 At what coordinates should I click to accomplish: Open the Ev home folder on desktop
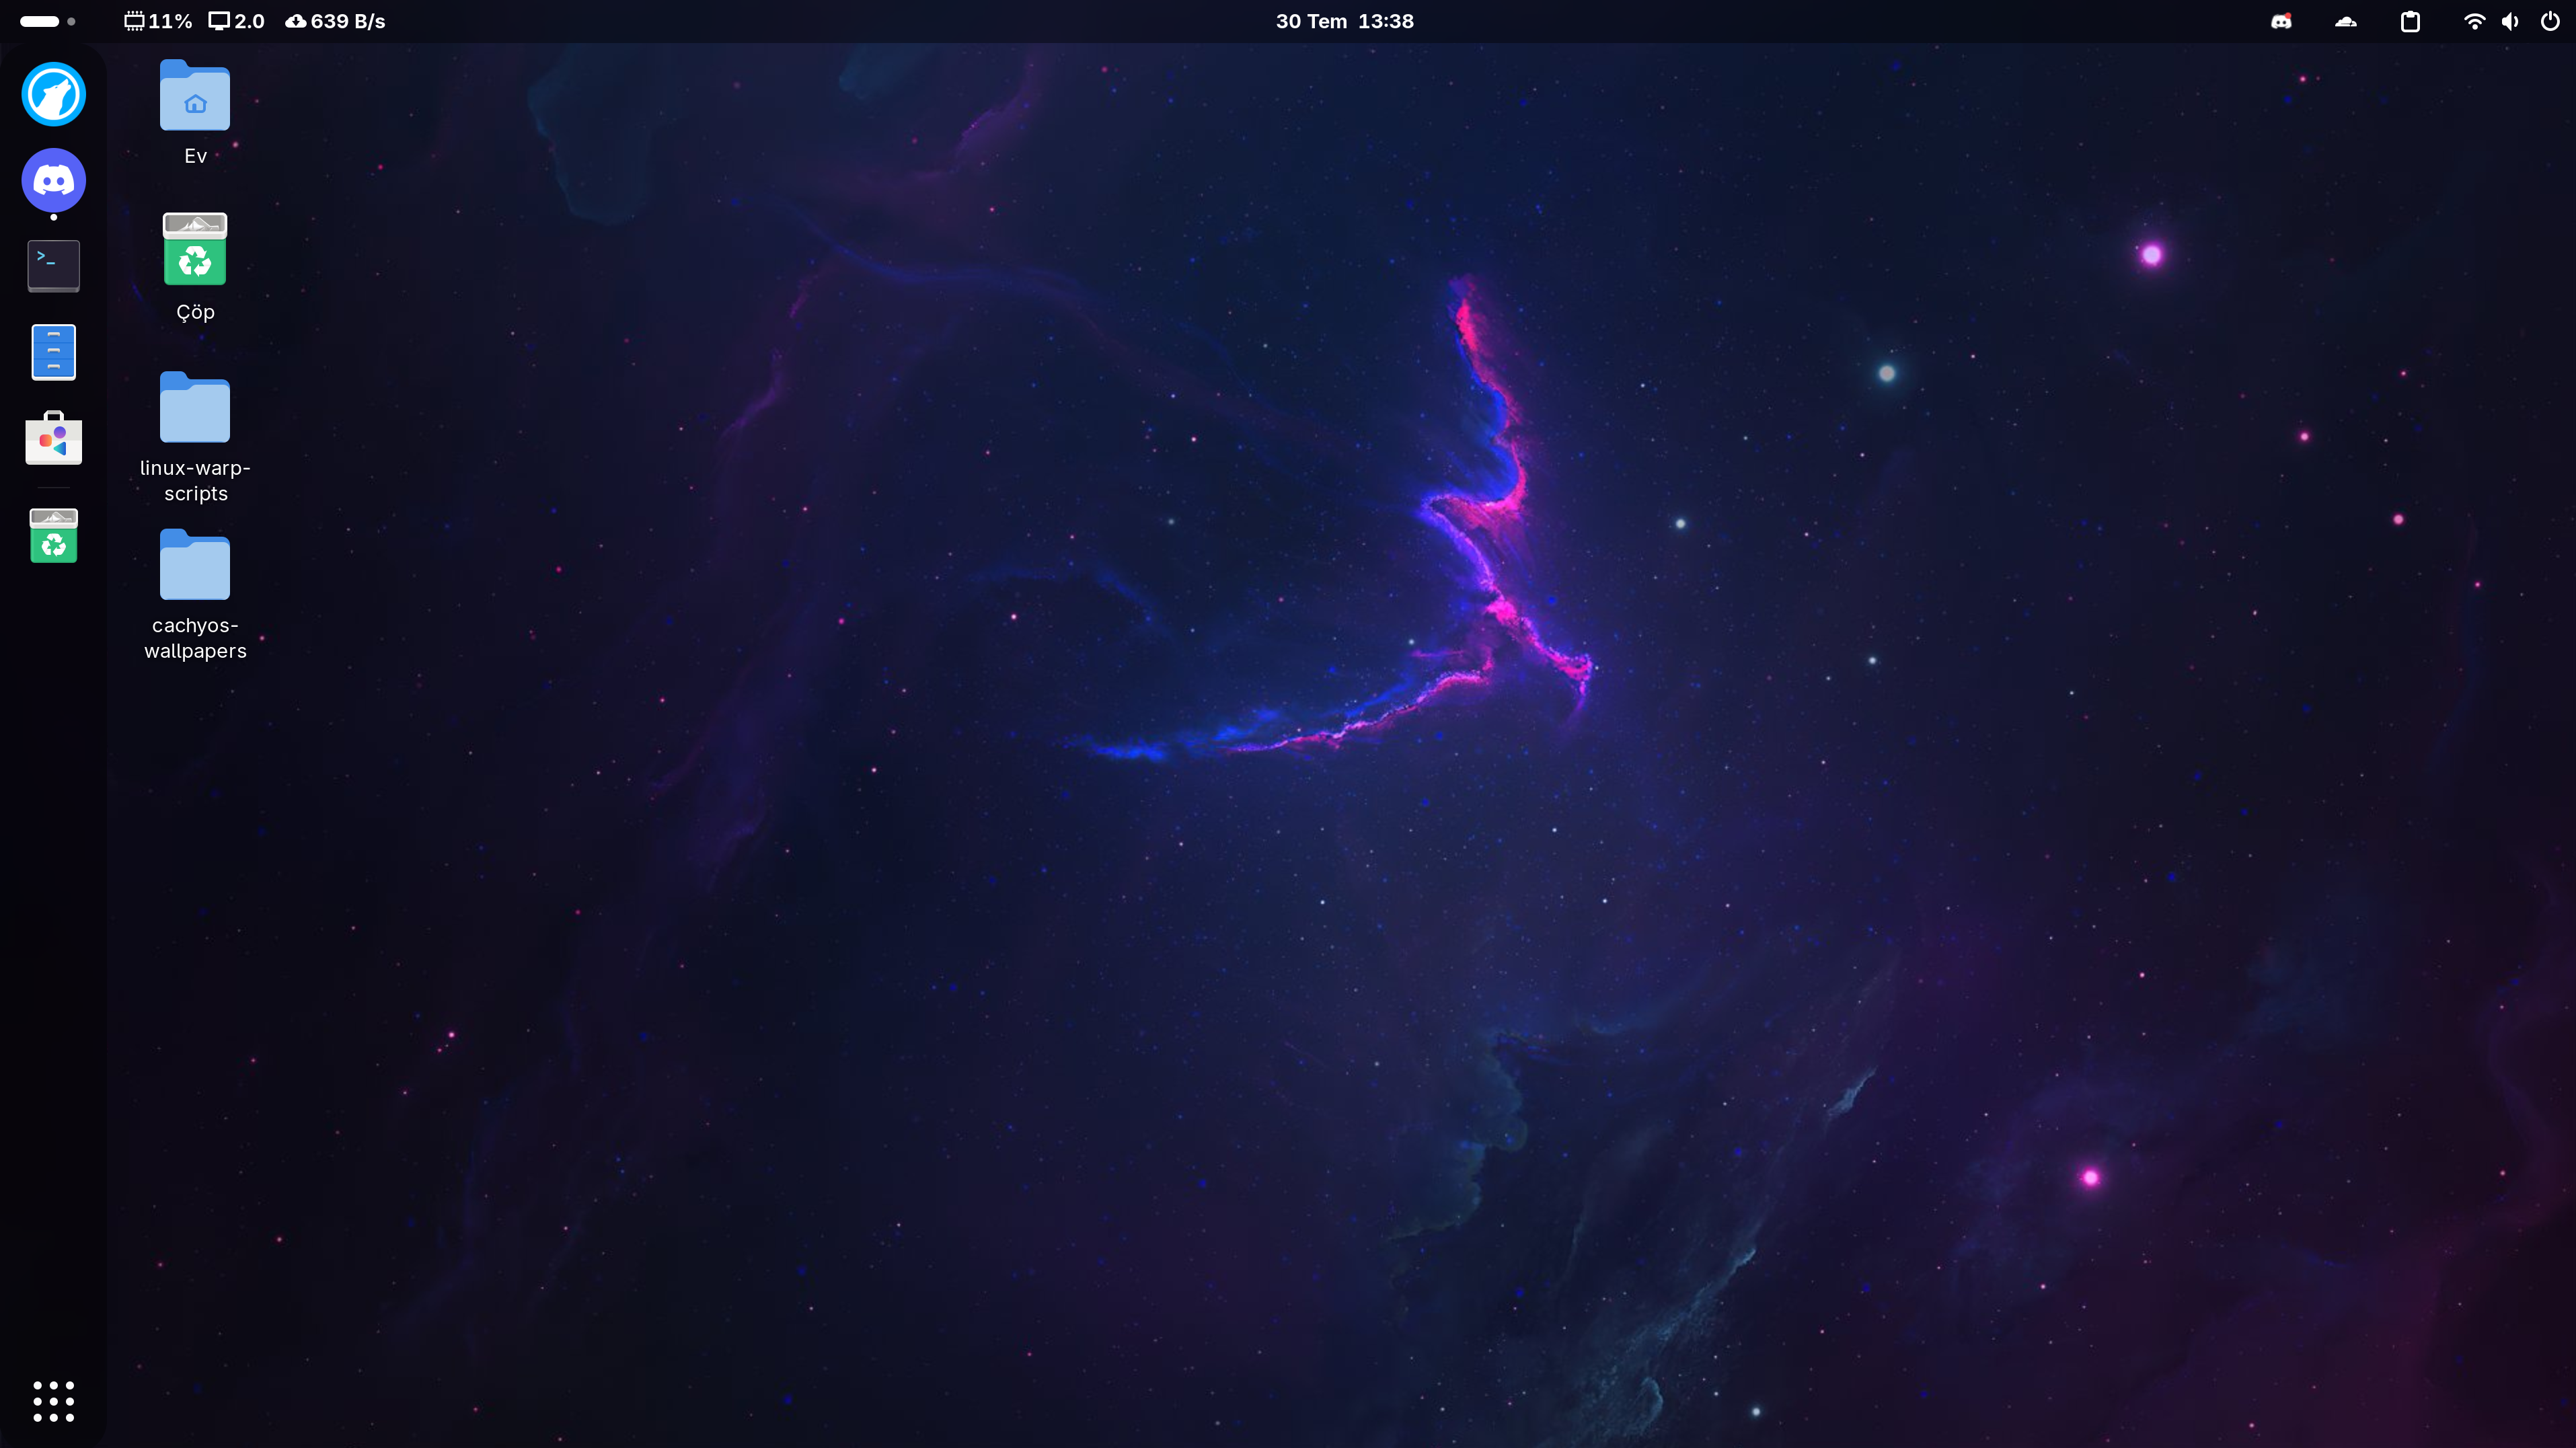click(x=195, y=112)
